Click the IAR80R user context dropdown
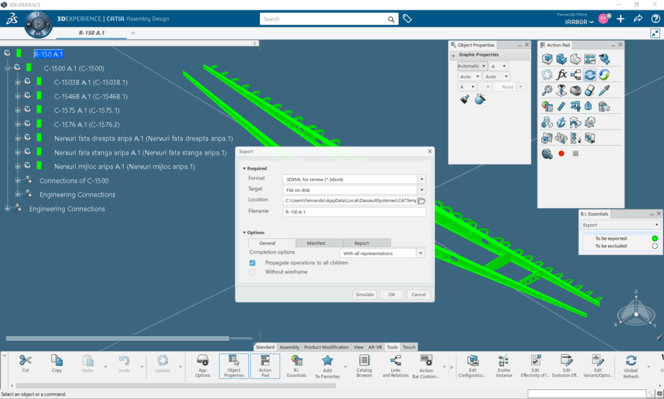This screenshot has width=664, height=399. tap(579, 22)
